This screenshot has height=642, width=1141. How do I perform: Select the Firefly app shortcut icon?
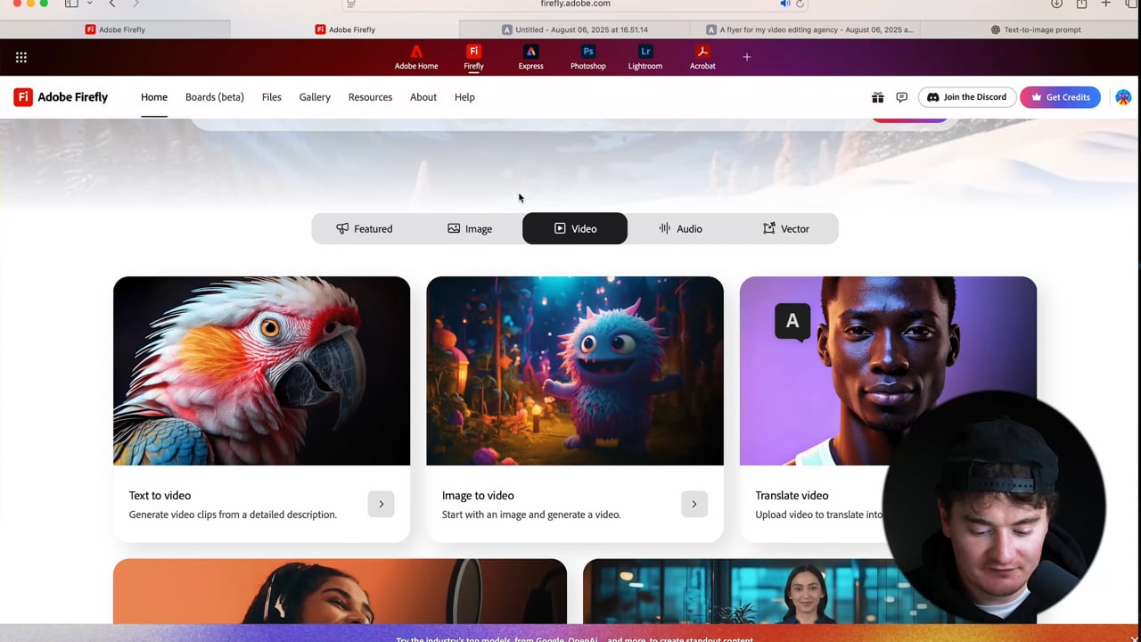(473, 57)
